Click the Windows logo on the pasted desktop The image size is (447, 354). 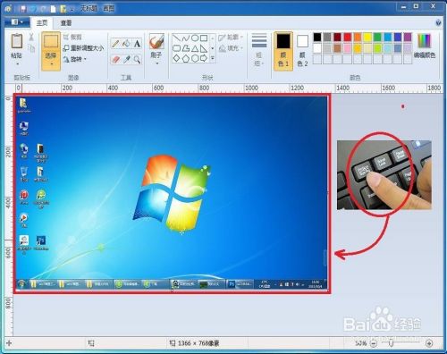[172, 193]
